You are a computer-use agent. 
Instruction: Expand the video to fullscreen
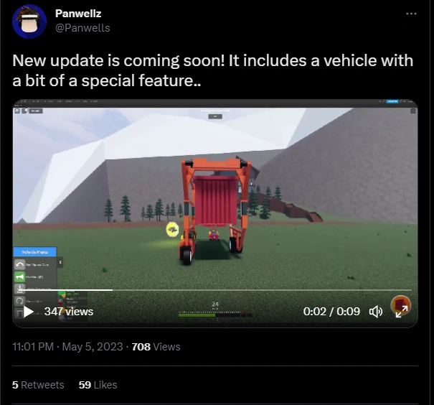pyautogui.click(x=402, y=312)
